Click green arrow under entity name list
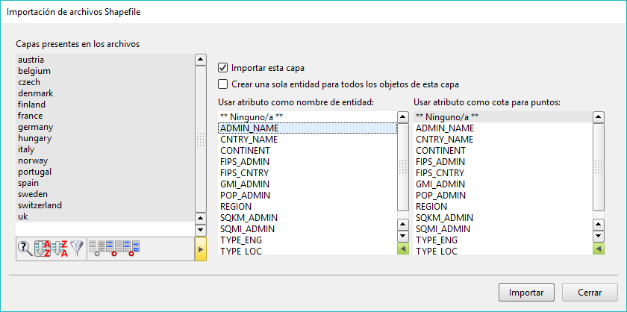Image resolution: width=627 pixels, height=312 pixels. coord(402,249)
